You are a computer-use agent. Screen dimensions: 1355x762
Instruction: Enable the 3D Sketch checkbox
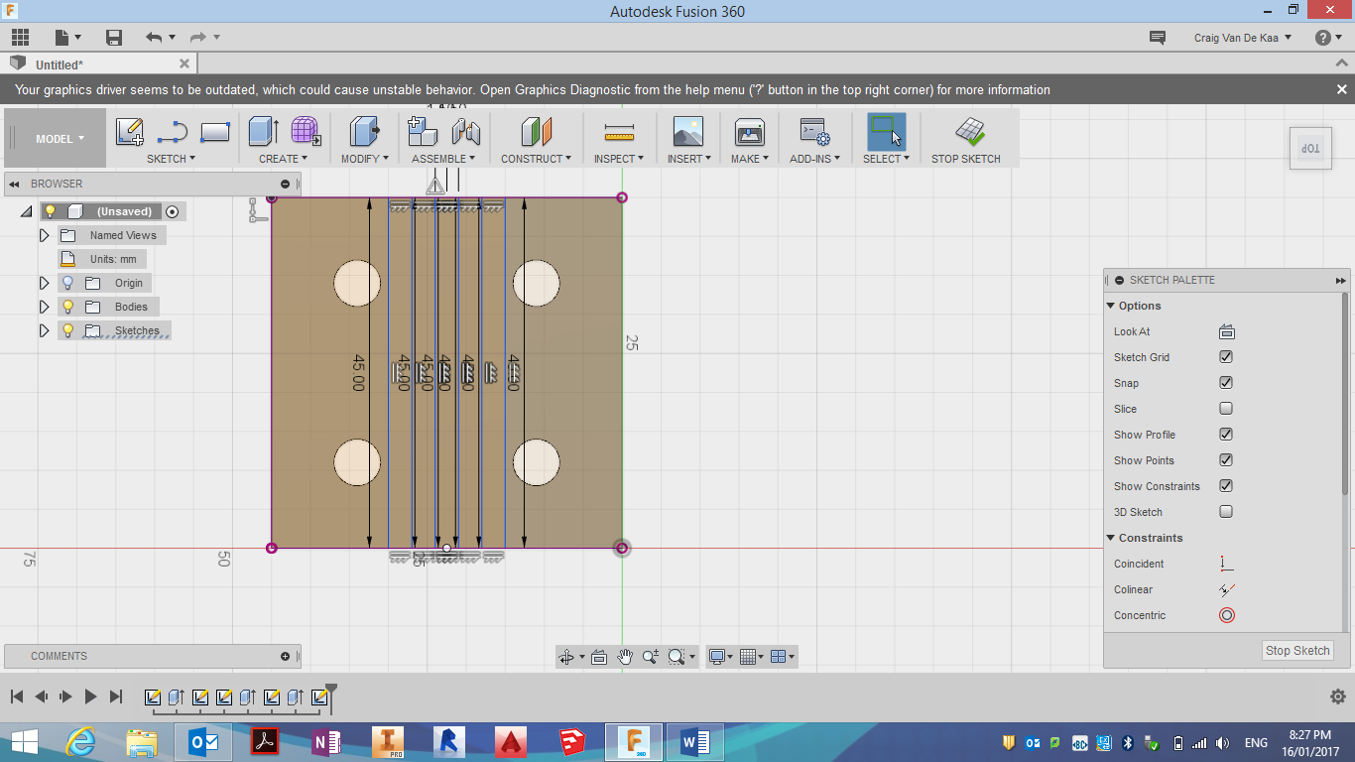pyautogui.click(x=1226, y=512)
